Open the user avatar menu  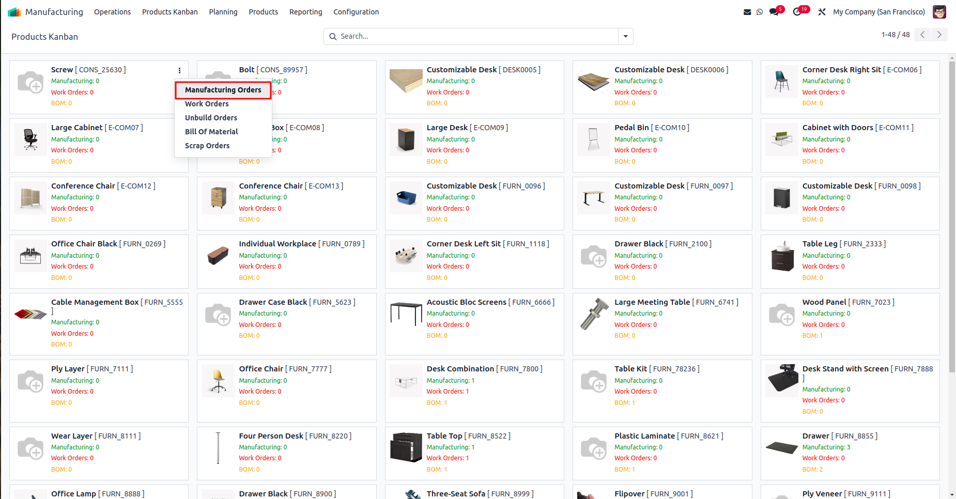point(939,12)
